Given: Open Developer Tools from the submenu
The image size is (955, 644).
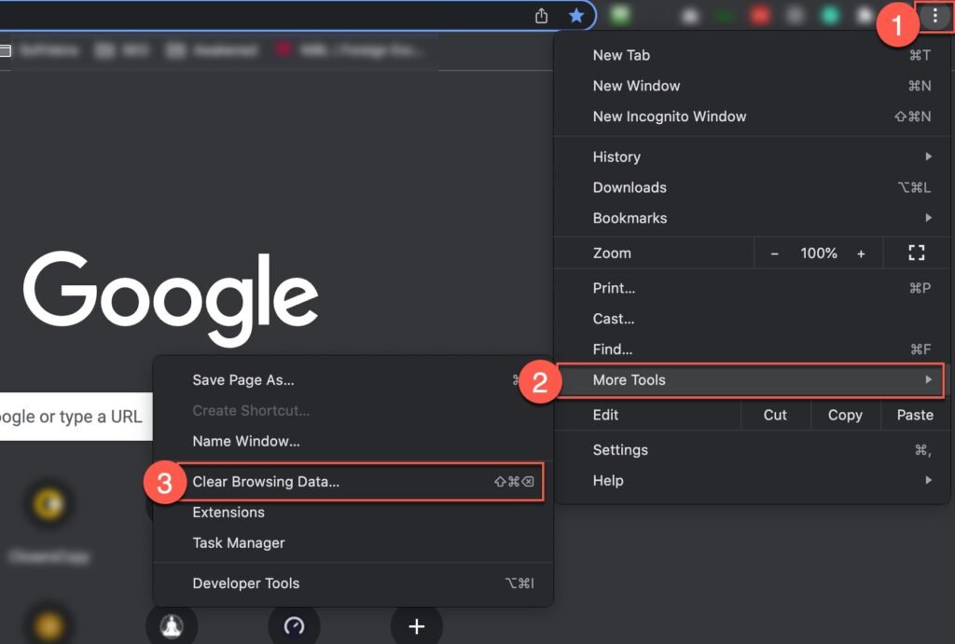Looking at the screenshot, I should point(353,583).
